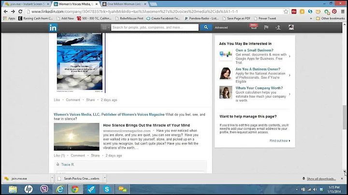Image resolution: width=348 pixels, height=195 pixels.
Task: Open Tracie R. profile link
Action: pos(68,165)
